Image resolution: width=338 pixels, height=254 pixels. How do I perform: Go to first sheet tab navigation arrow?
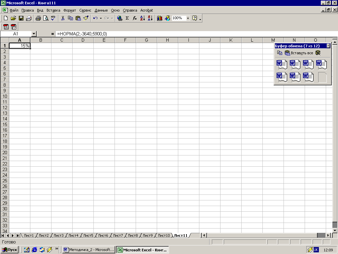[x=3, y=235]
